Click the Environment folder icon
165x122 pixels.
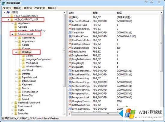point(16,106)
